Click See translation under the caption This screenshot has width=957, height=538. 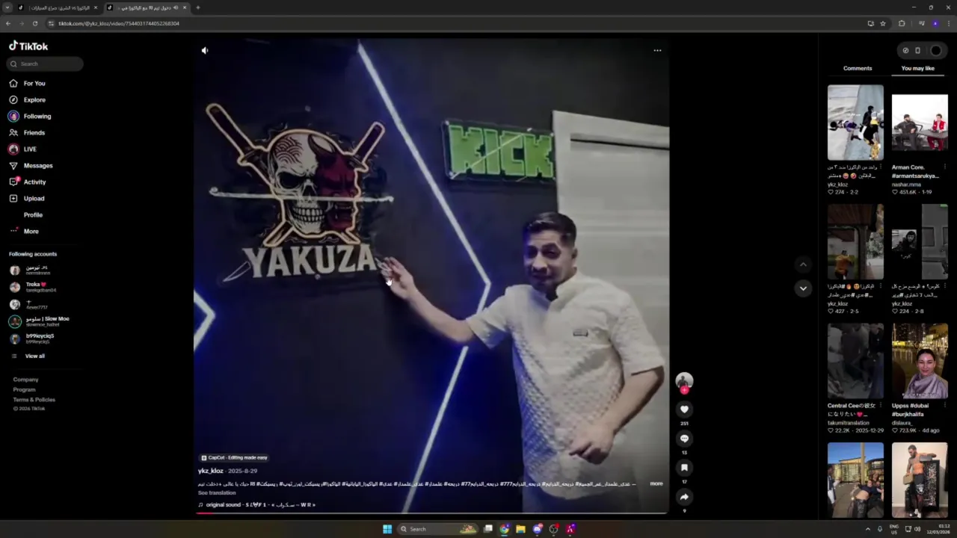pos(217,492)
